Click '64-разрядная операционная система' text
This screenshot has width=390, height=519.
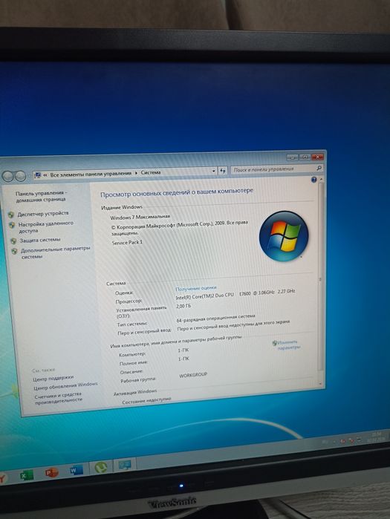(x=215, y=318)
